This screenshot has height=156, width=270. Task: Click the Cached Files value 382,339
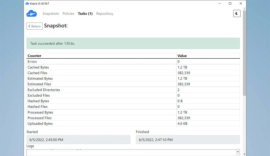[184, 73]
